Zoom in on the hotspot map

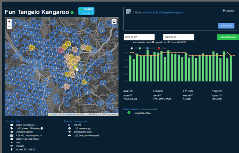tap(9, 22)
